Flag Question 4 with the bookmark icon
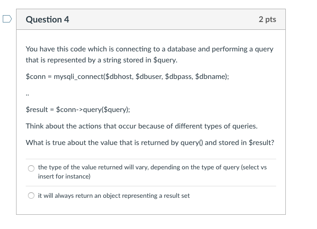317x229 pixels. pos(7,19)
